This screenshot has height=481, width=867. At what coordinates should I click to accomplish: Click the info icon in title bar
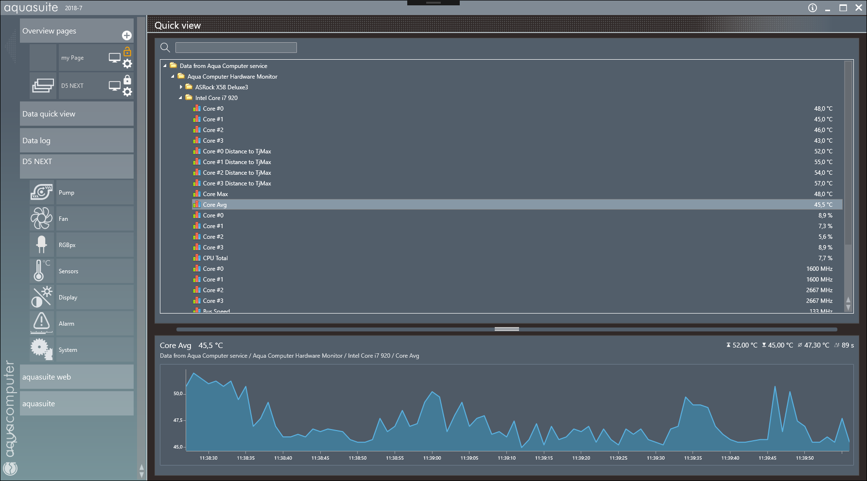(813, 8)
